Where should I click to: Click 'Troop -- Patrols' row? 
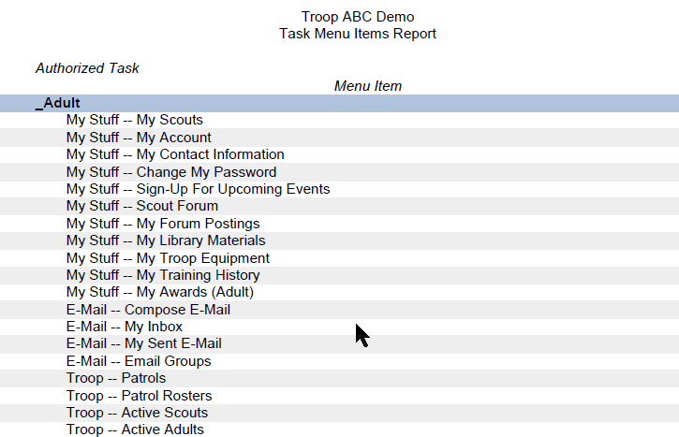click(339, 378)
